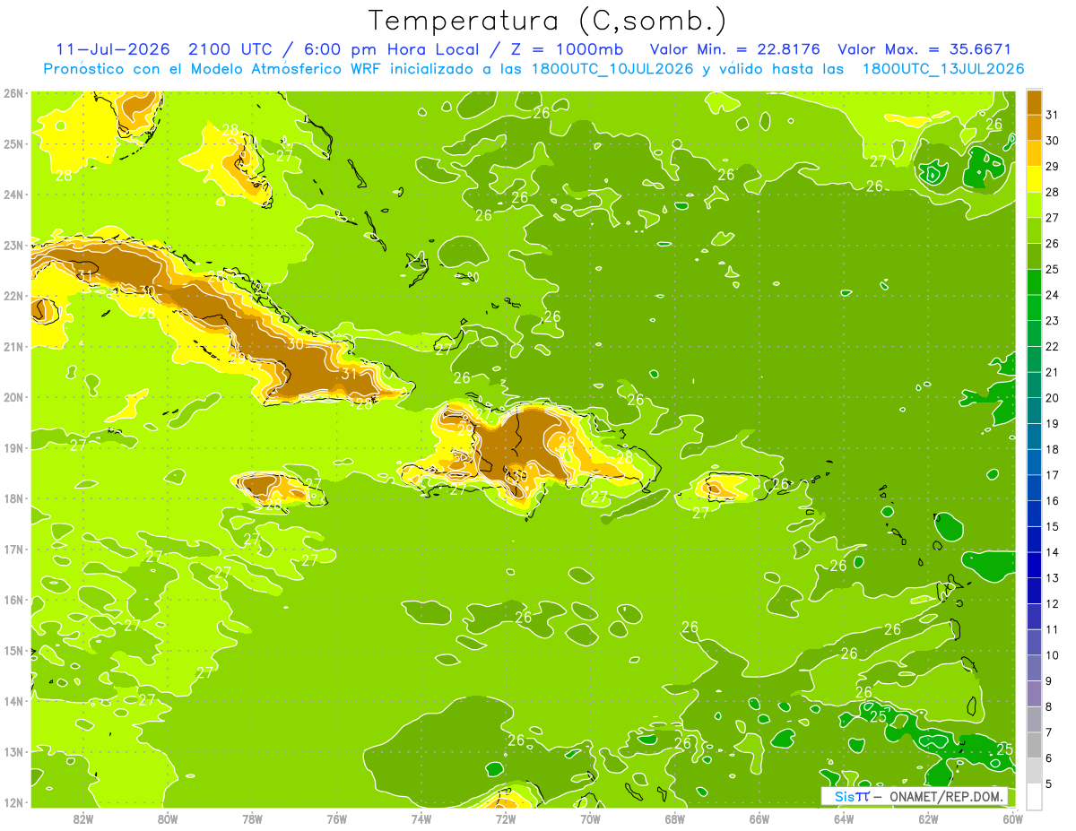The height and width of the screenshot is (831, 1076).
Task: Click the '22N' latitude axis label
Action: (13, 296)
